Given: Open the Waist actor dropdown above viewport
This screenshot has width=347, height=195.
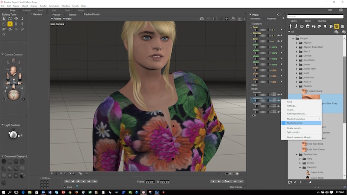Looking at the screenshot, I should 67,19.
